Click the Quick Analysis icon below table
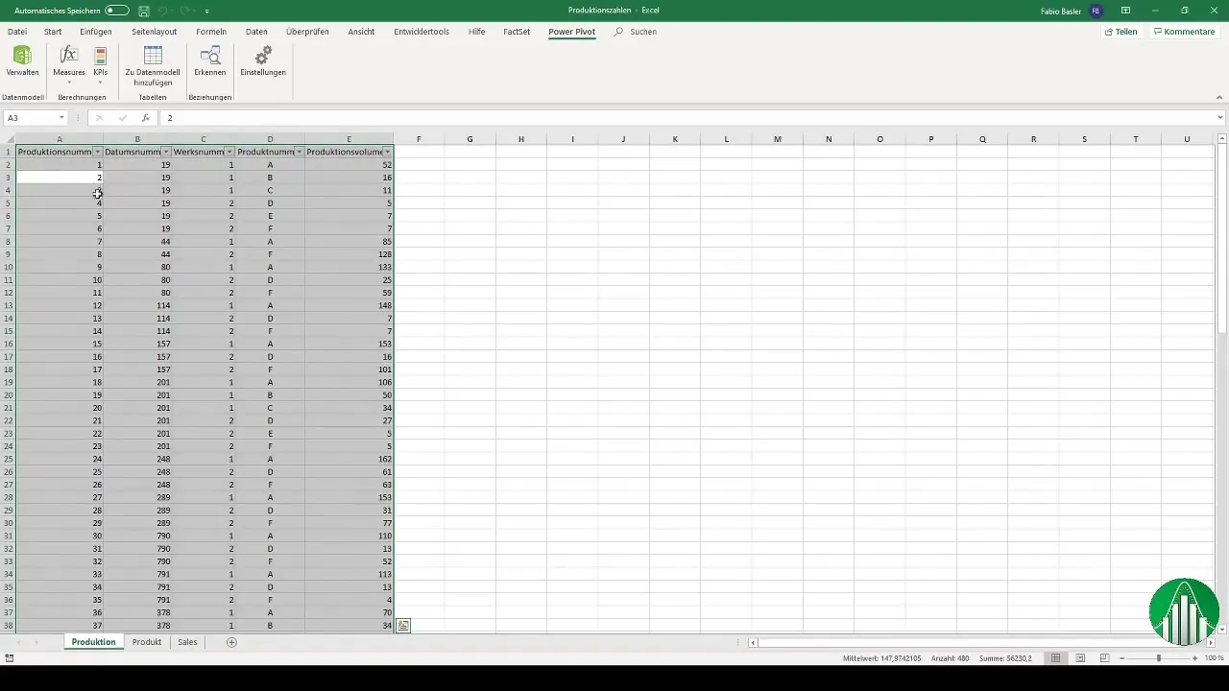This screenshot has height=691, width=1229. pos(403,626)
